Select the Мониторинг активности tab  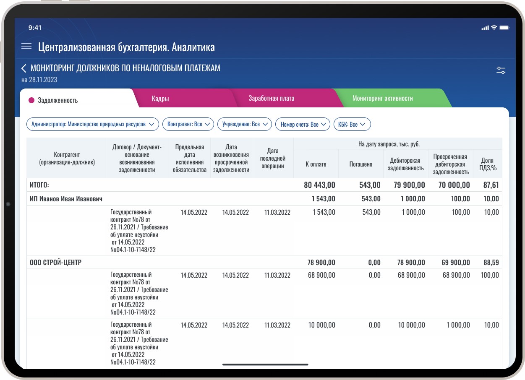[x=382, y=99]
